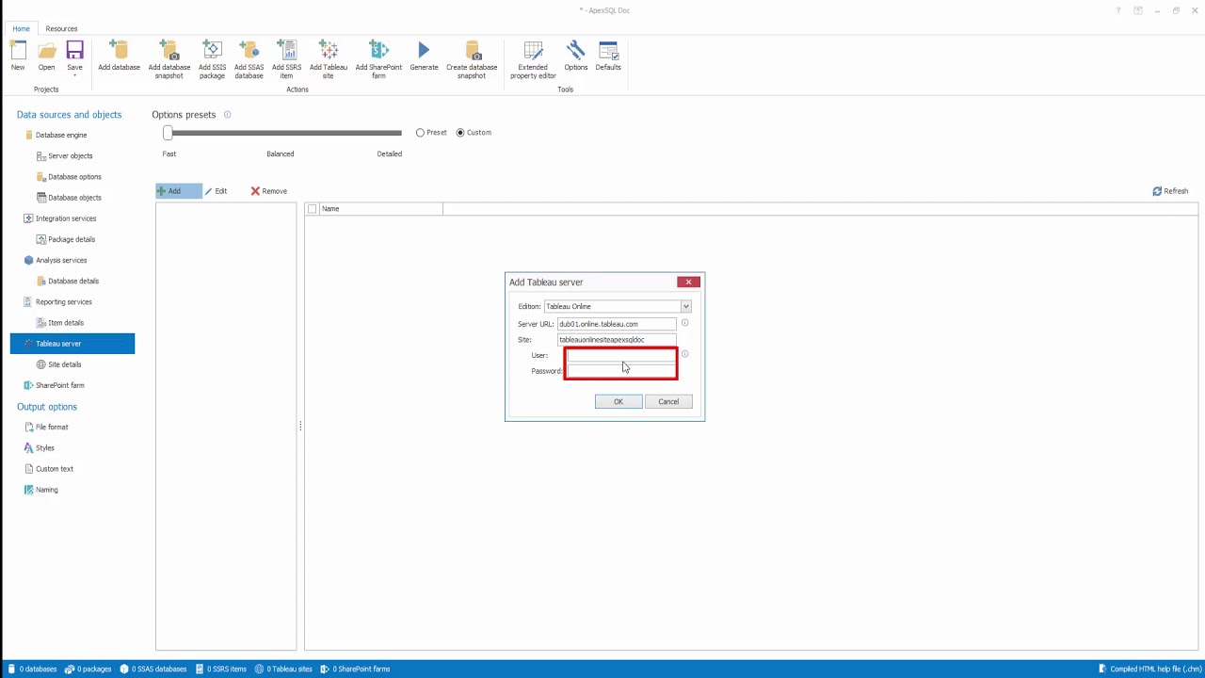
Task: Click packages count in status bar
Action: coord(88,670)
